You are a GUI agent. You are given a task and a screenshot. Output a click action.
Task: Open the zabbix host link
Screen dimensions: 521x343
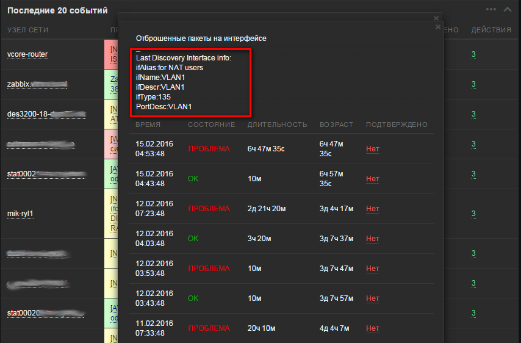[x=37, y=84]
